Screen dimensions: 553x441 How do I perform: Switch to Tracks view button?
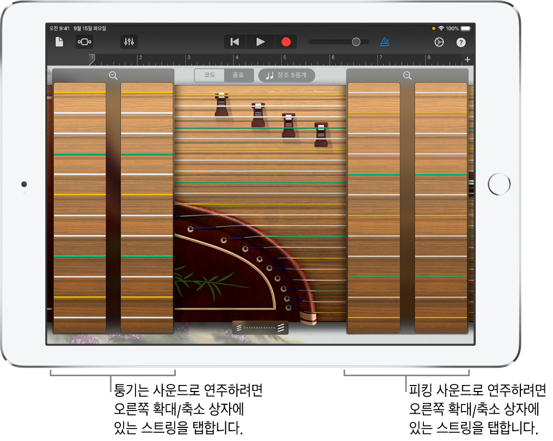click(x=85, y=42)
